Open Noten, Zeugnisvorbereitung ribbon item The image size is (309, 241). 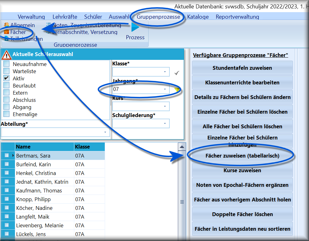(x=87, y=25)
